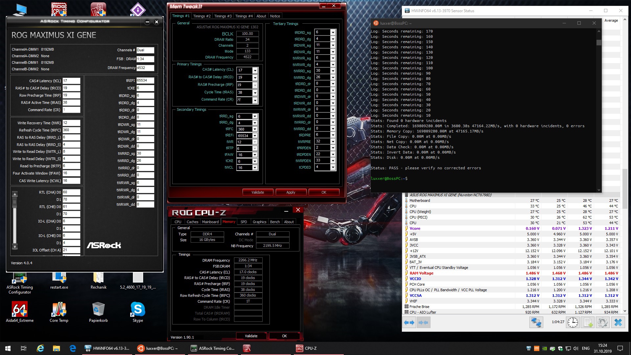
Task: Click HWiNFO expand columns arrows button
Action: tap(409, 322)
